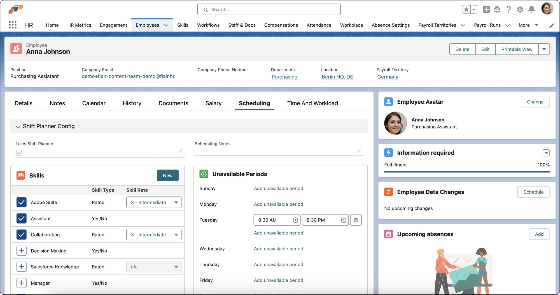Uncheck the Adobe Suite skill

(x=22, y=202)
